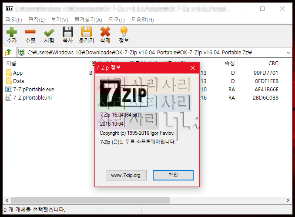Select the 7-ZipPortable.ini file name

[32, 97]
